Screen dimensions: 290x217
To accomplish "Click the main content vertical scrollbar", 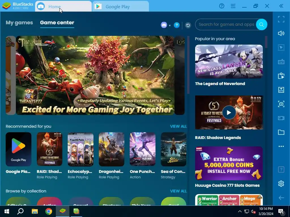I will pyautogui.click(x=188, y=65).
